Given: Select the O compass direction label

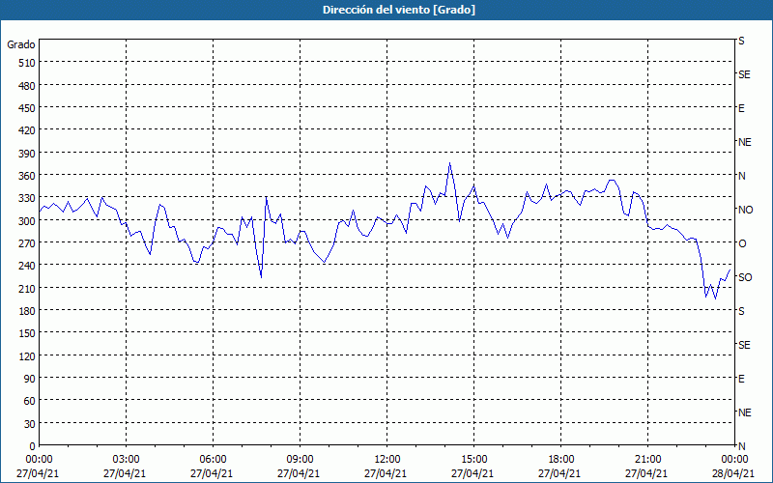Looking at the screenshot, I should click(742, 243).
